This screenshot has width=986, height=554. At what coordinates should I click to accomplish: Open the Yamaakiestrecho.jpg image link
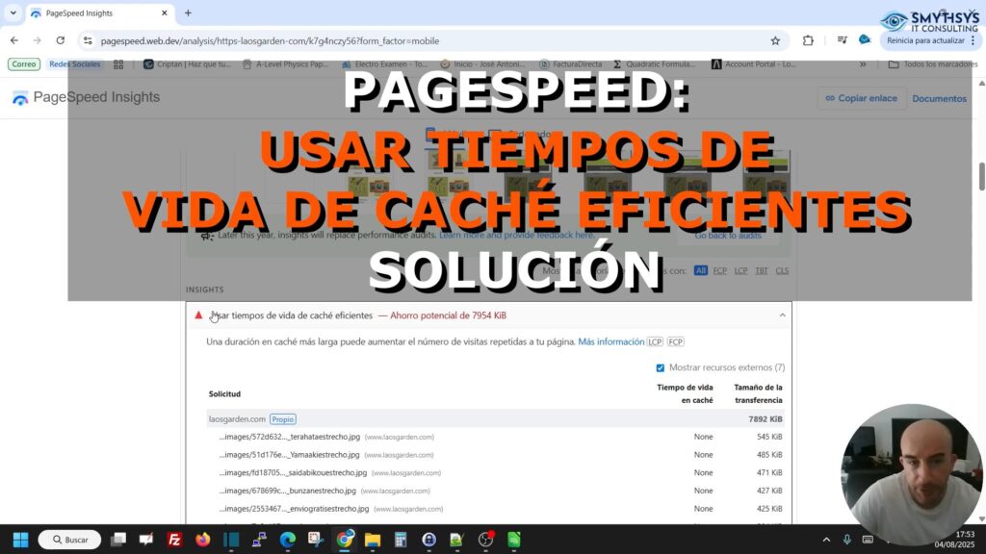tap(289, 455)
